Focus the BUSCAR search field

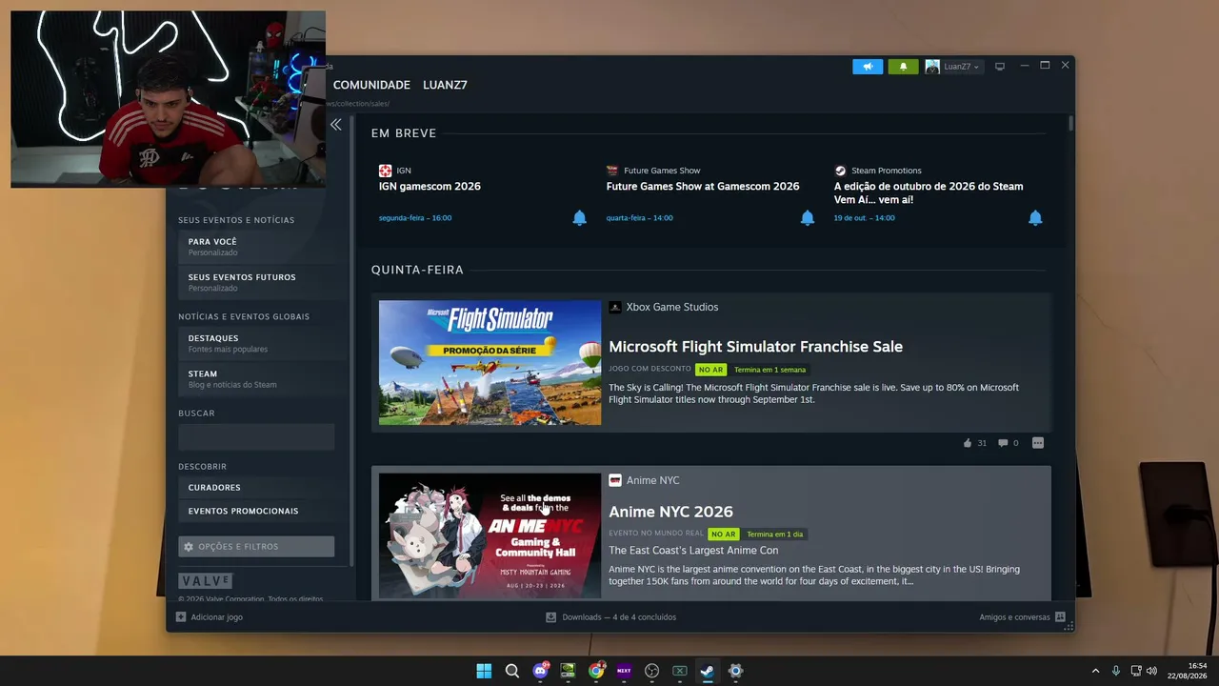click(256, 437)
